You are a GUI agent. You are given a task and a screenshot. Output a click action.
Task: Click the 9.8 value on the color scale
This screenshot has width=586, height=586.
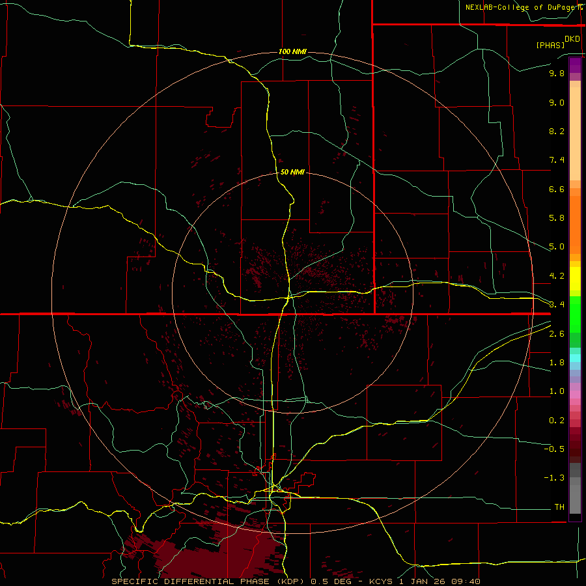(557, 73)
